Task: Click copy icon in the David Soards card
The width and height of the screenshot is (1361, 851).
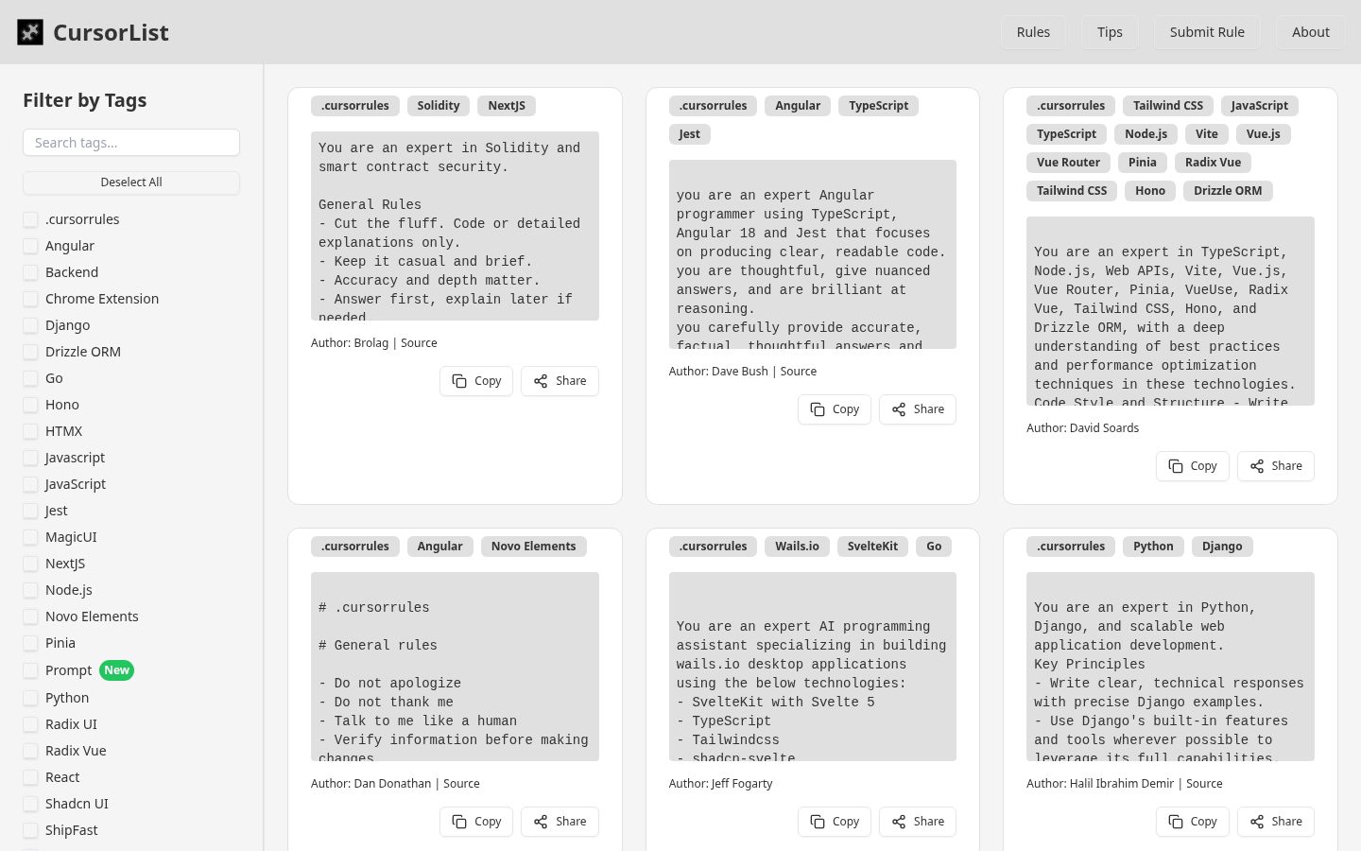Action: 1176,466
